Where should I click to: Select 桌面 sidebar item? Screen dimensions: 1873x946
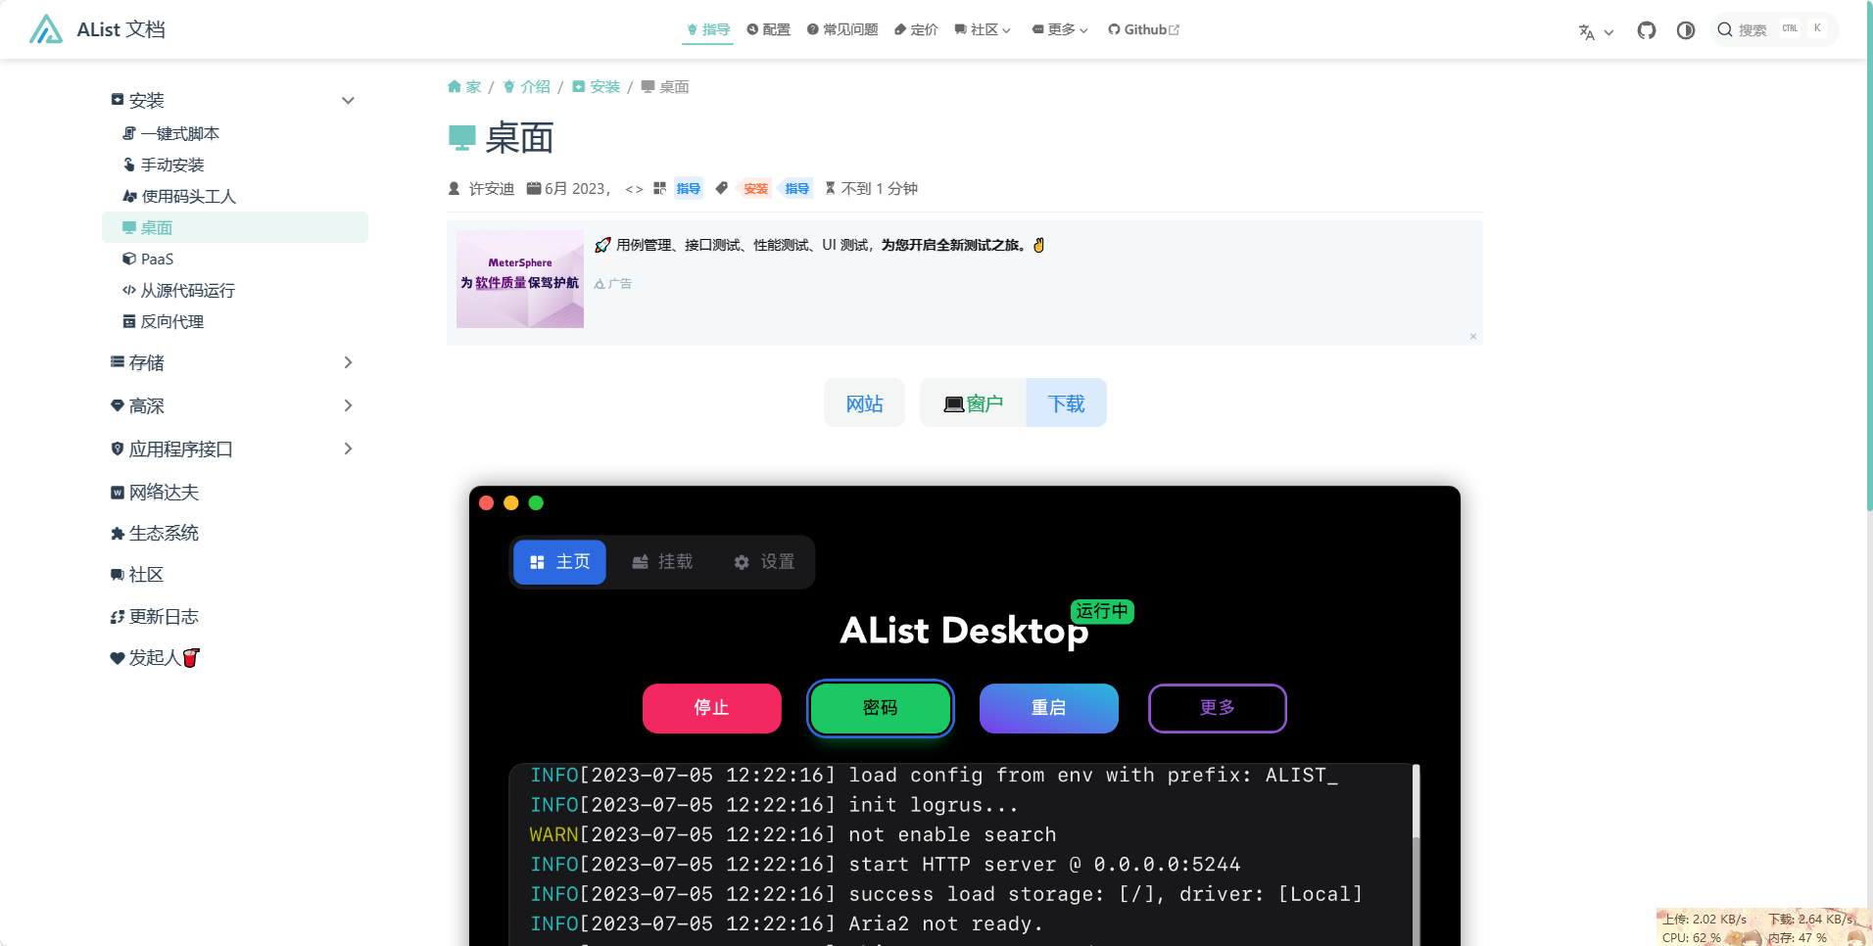click(x=235, y=227)
